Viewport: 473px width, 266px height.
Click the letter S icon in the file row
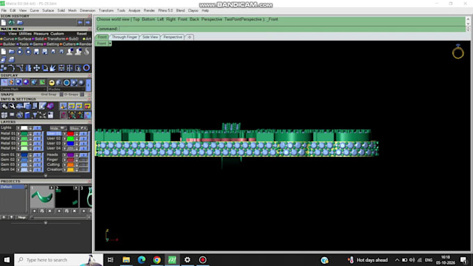[86, 52]
